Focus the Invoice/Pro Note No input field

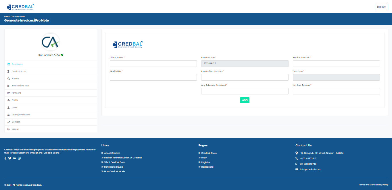[245, 77]
